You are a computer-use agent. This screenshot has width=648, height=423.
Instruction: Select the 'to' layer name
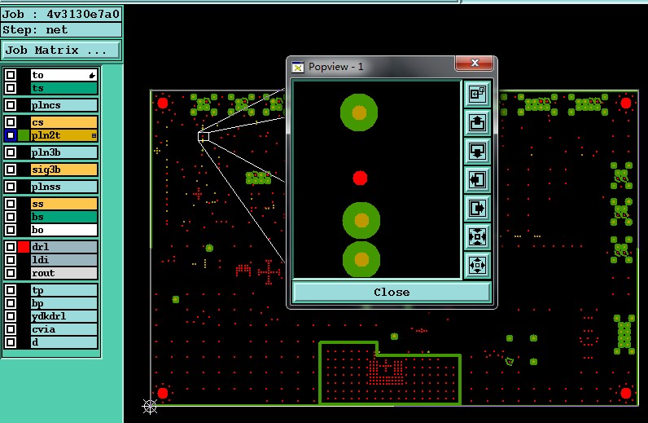[x=64, y=75]
